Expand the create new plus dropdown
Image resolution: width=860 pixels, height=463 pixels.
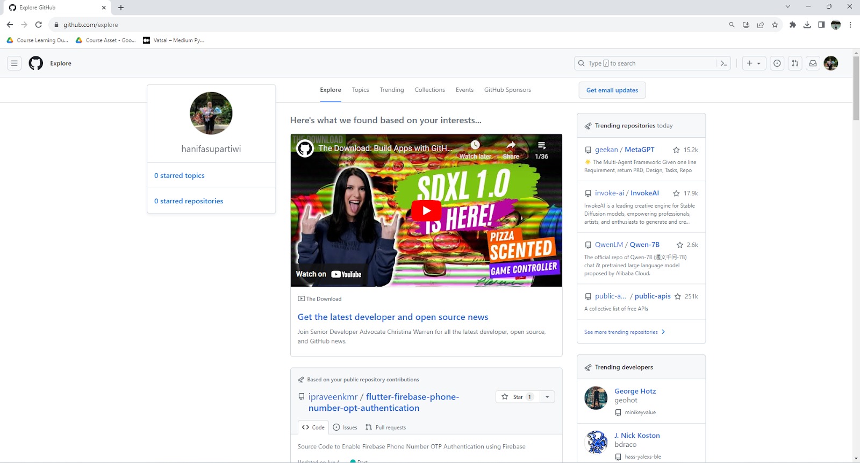click(x=754, y=63)
